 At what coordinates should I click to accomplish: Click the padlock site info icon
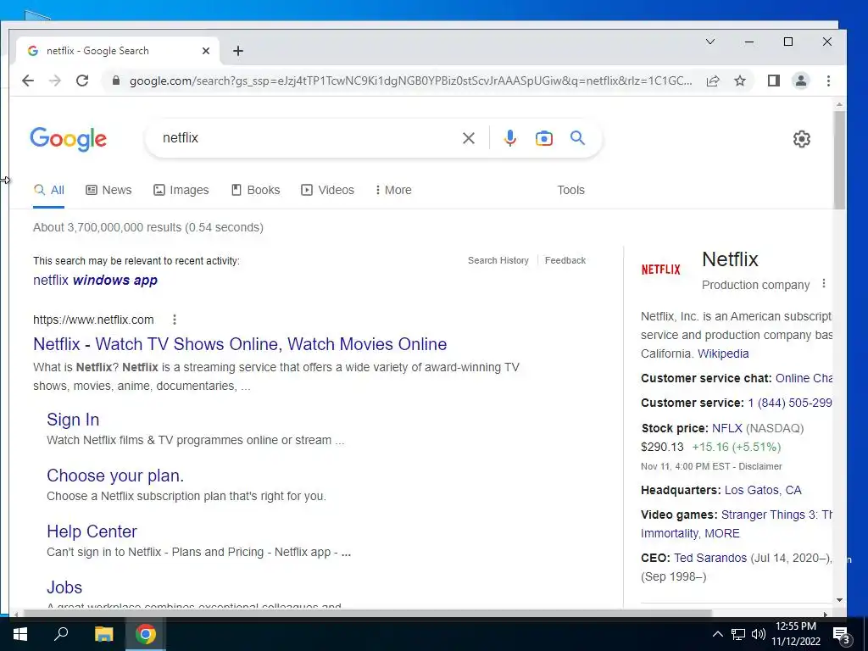click(115, 81)
